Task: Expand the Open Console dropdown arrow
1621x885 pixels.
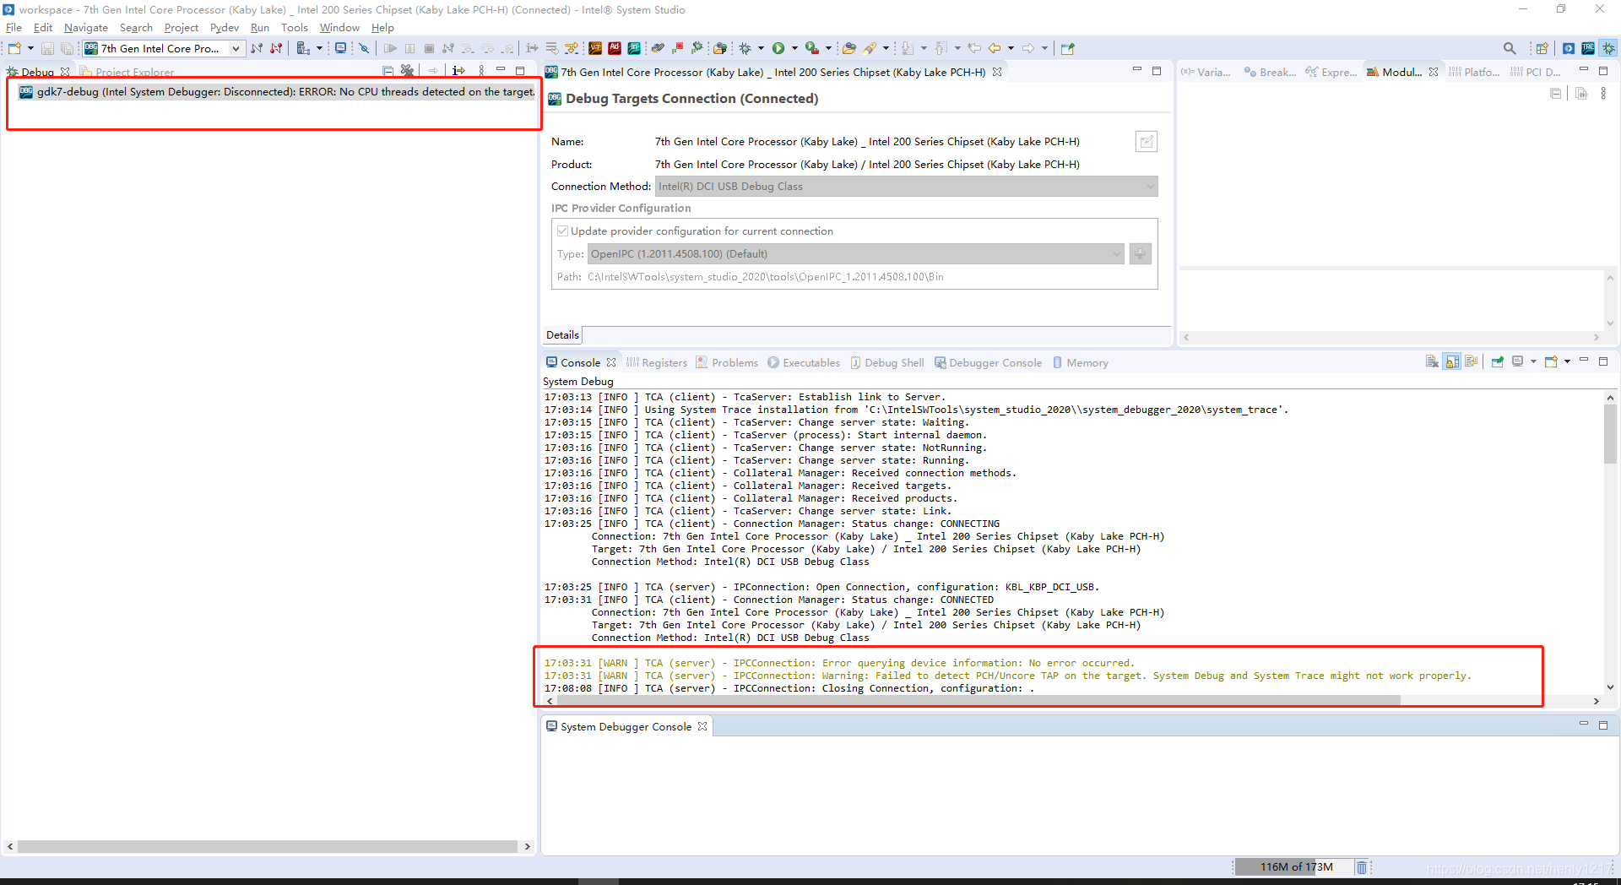Action: pyautogui.click(x=1567, y=361)
